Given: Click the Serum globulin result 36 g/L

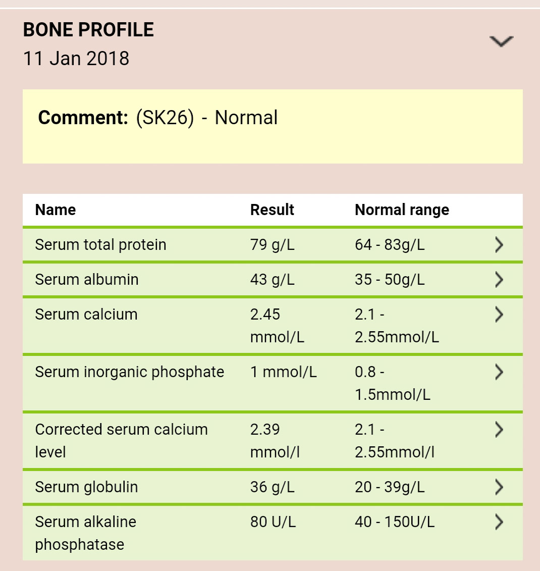Looking at the screenshot, I should point(273,487).
